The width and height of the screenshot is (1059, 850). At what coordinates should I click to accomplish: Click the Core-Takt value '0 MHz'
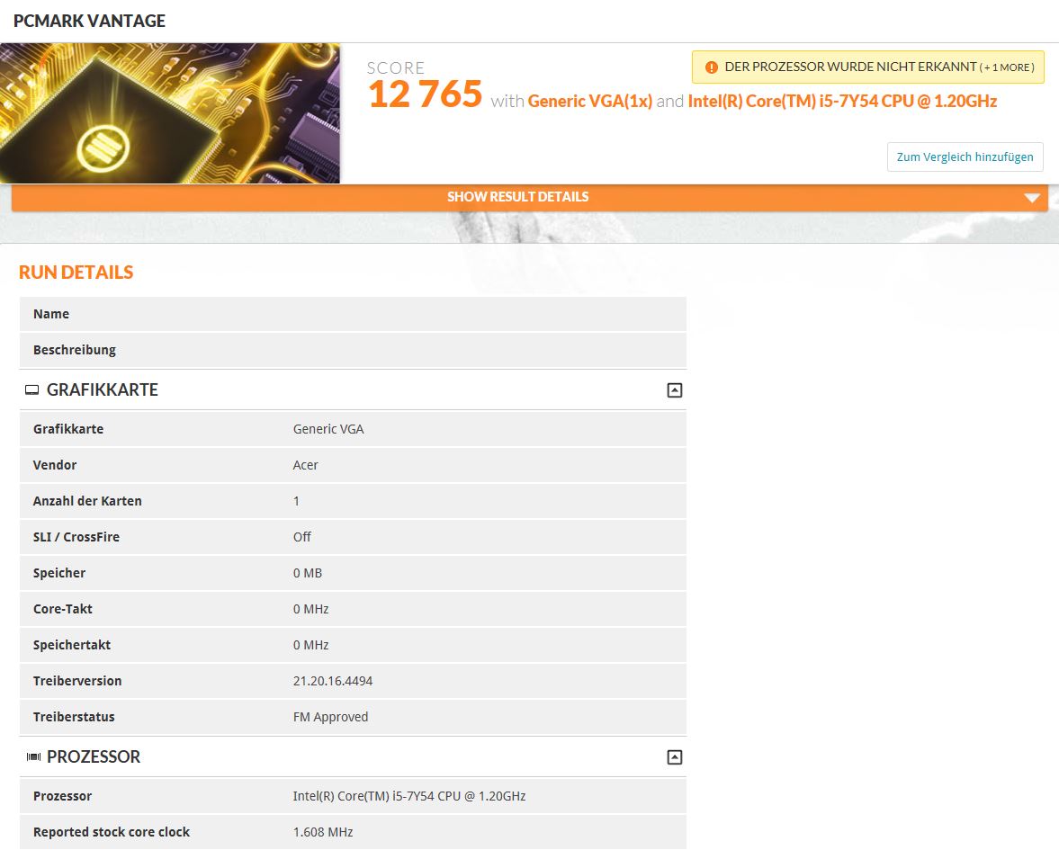point(310,609)
